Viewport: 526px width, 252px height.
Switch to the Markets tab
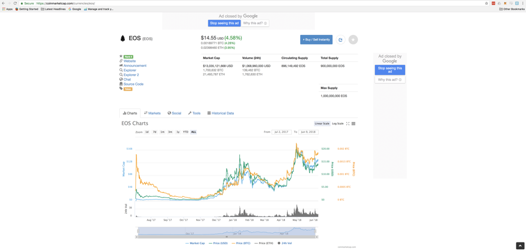(x=152, y=113)
